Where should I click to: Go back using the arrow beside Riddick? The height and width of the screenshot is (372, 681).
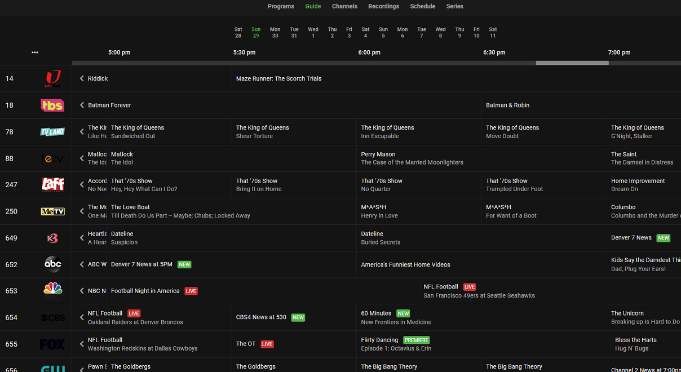pos(82,79)
